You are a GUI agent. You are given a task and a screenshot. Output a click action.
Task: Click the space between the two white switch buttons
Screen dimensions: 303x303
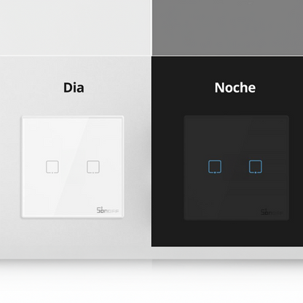[73, 167]
